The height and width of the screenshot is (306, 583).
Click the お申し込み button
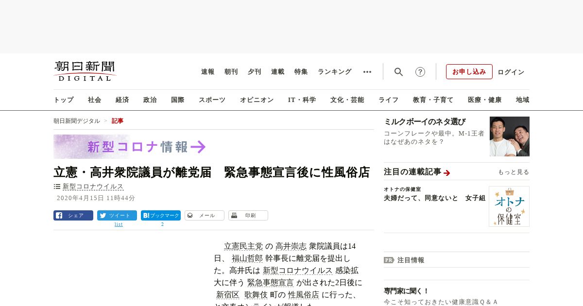tap(469, 71)
